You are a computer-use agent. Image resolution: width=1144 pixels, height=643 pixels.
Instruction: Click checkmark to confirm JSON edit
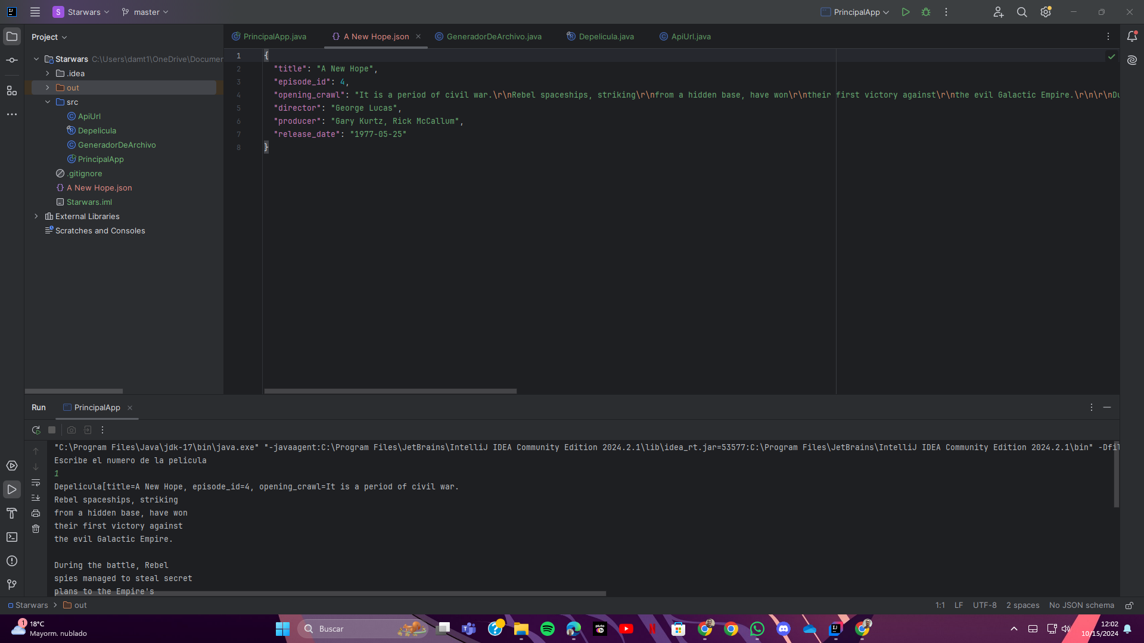(1112, 56)
